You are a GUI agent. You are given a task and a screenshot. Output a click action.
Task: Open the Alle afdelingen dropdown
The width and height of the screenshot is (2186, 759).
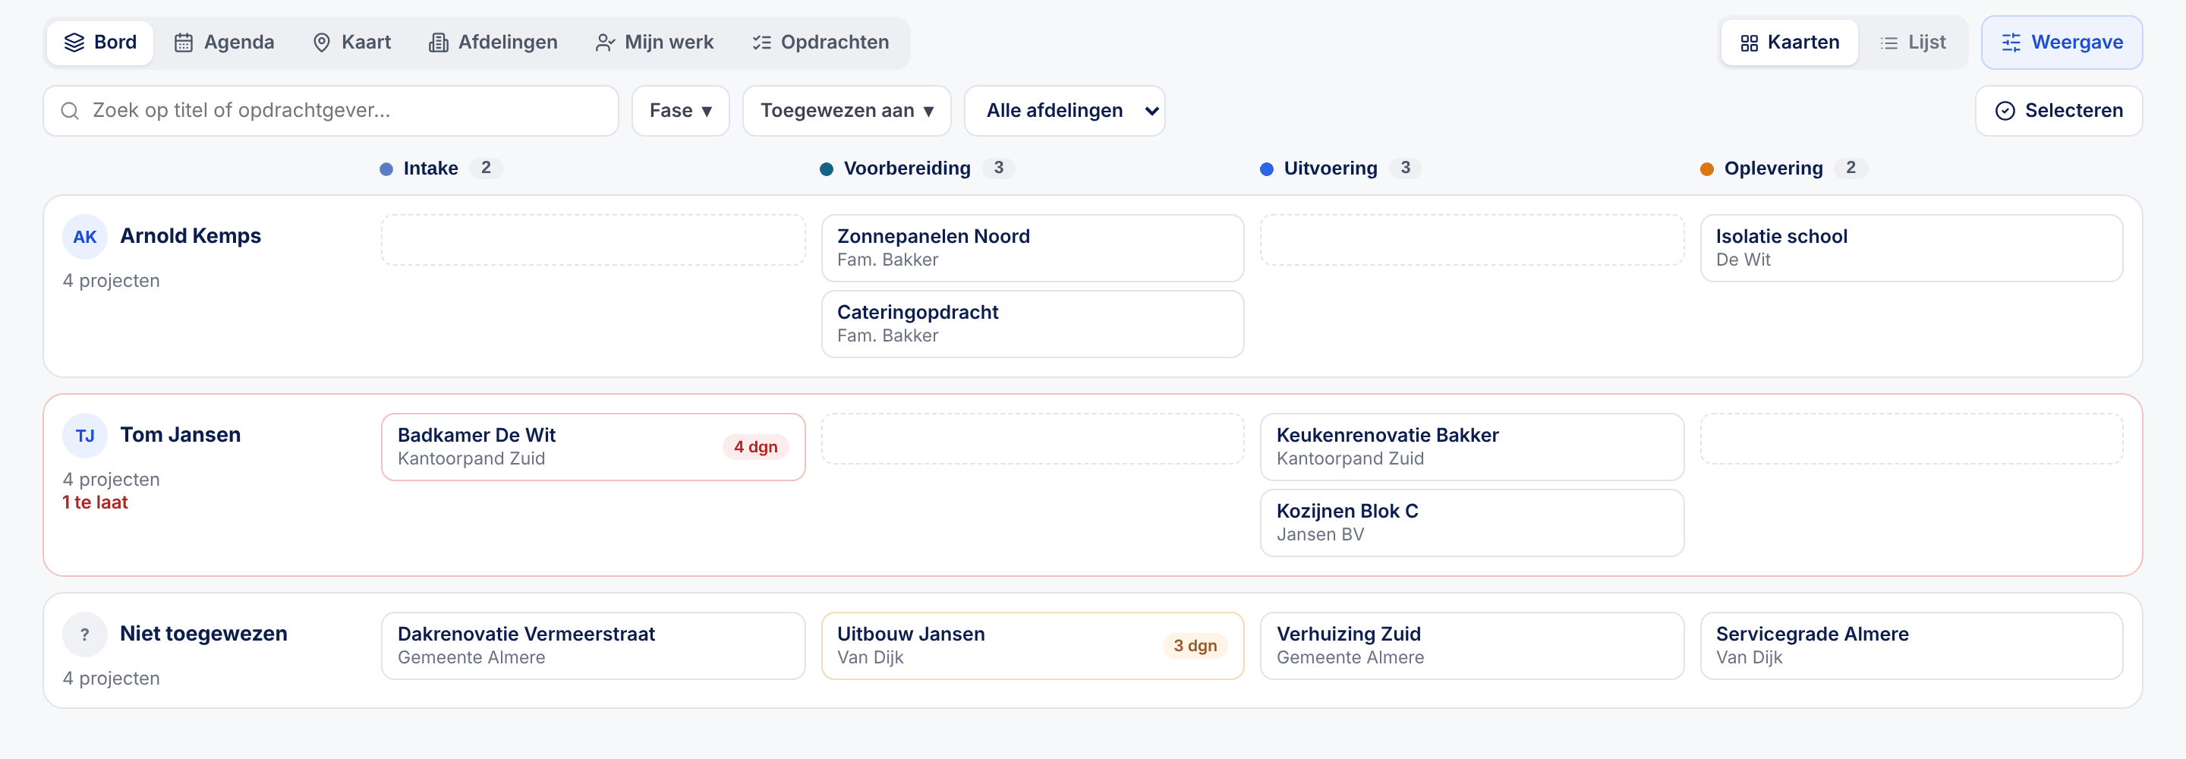[x=1064, y=110]
